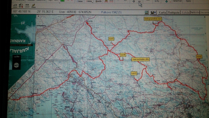The image size is (209, 118).
Task: Click the first toolbar icon with the ruler baseline
Action: [x=15, y=6]
